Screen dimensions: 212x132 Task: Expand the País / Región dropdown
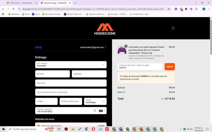coord(71,65)
